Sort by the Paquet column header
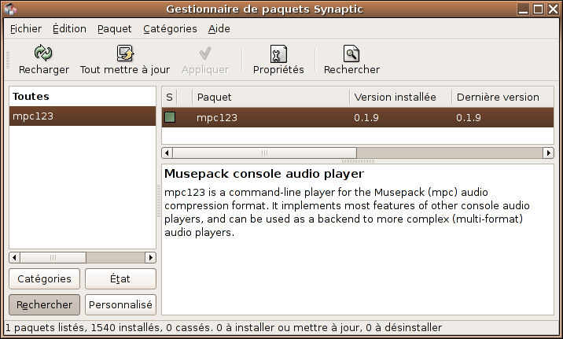 coord(270,97)
